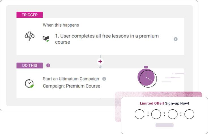Click Campaign: Premium Course text
The height and width of the screenshot is (134, 208).
click(72, 86)
